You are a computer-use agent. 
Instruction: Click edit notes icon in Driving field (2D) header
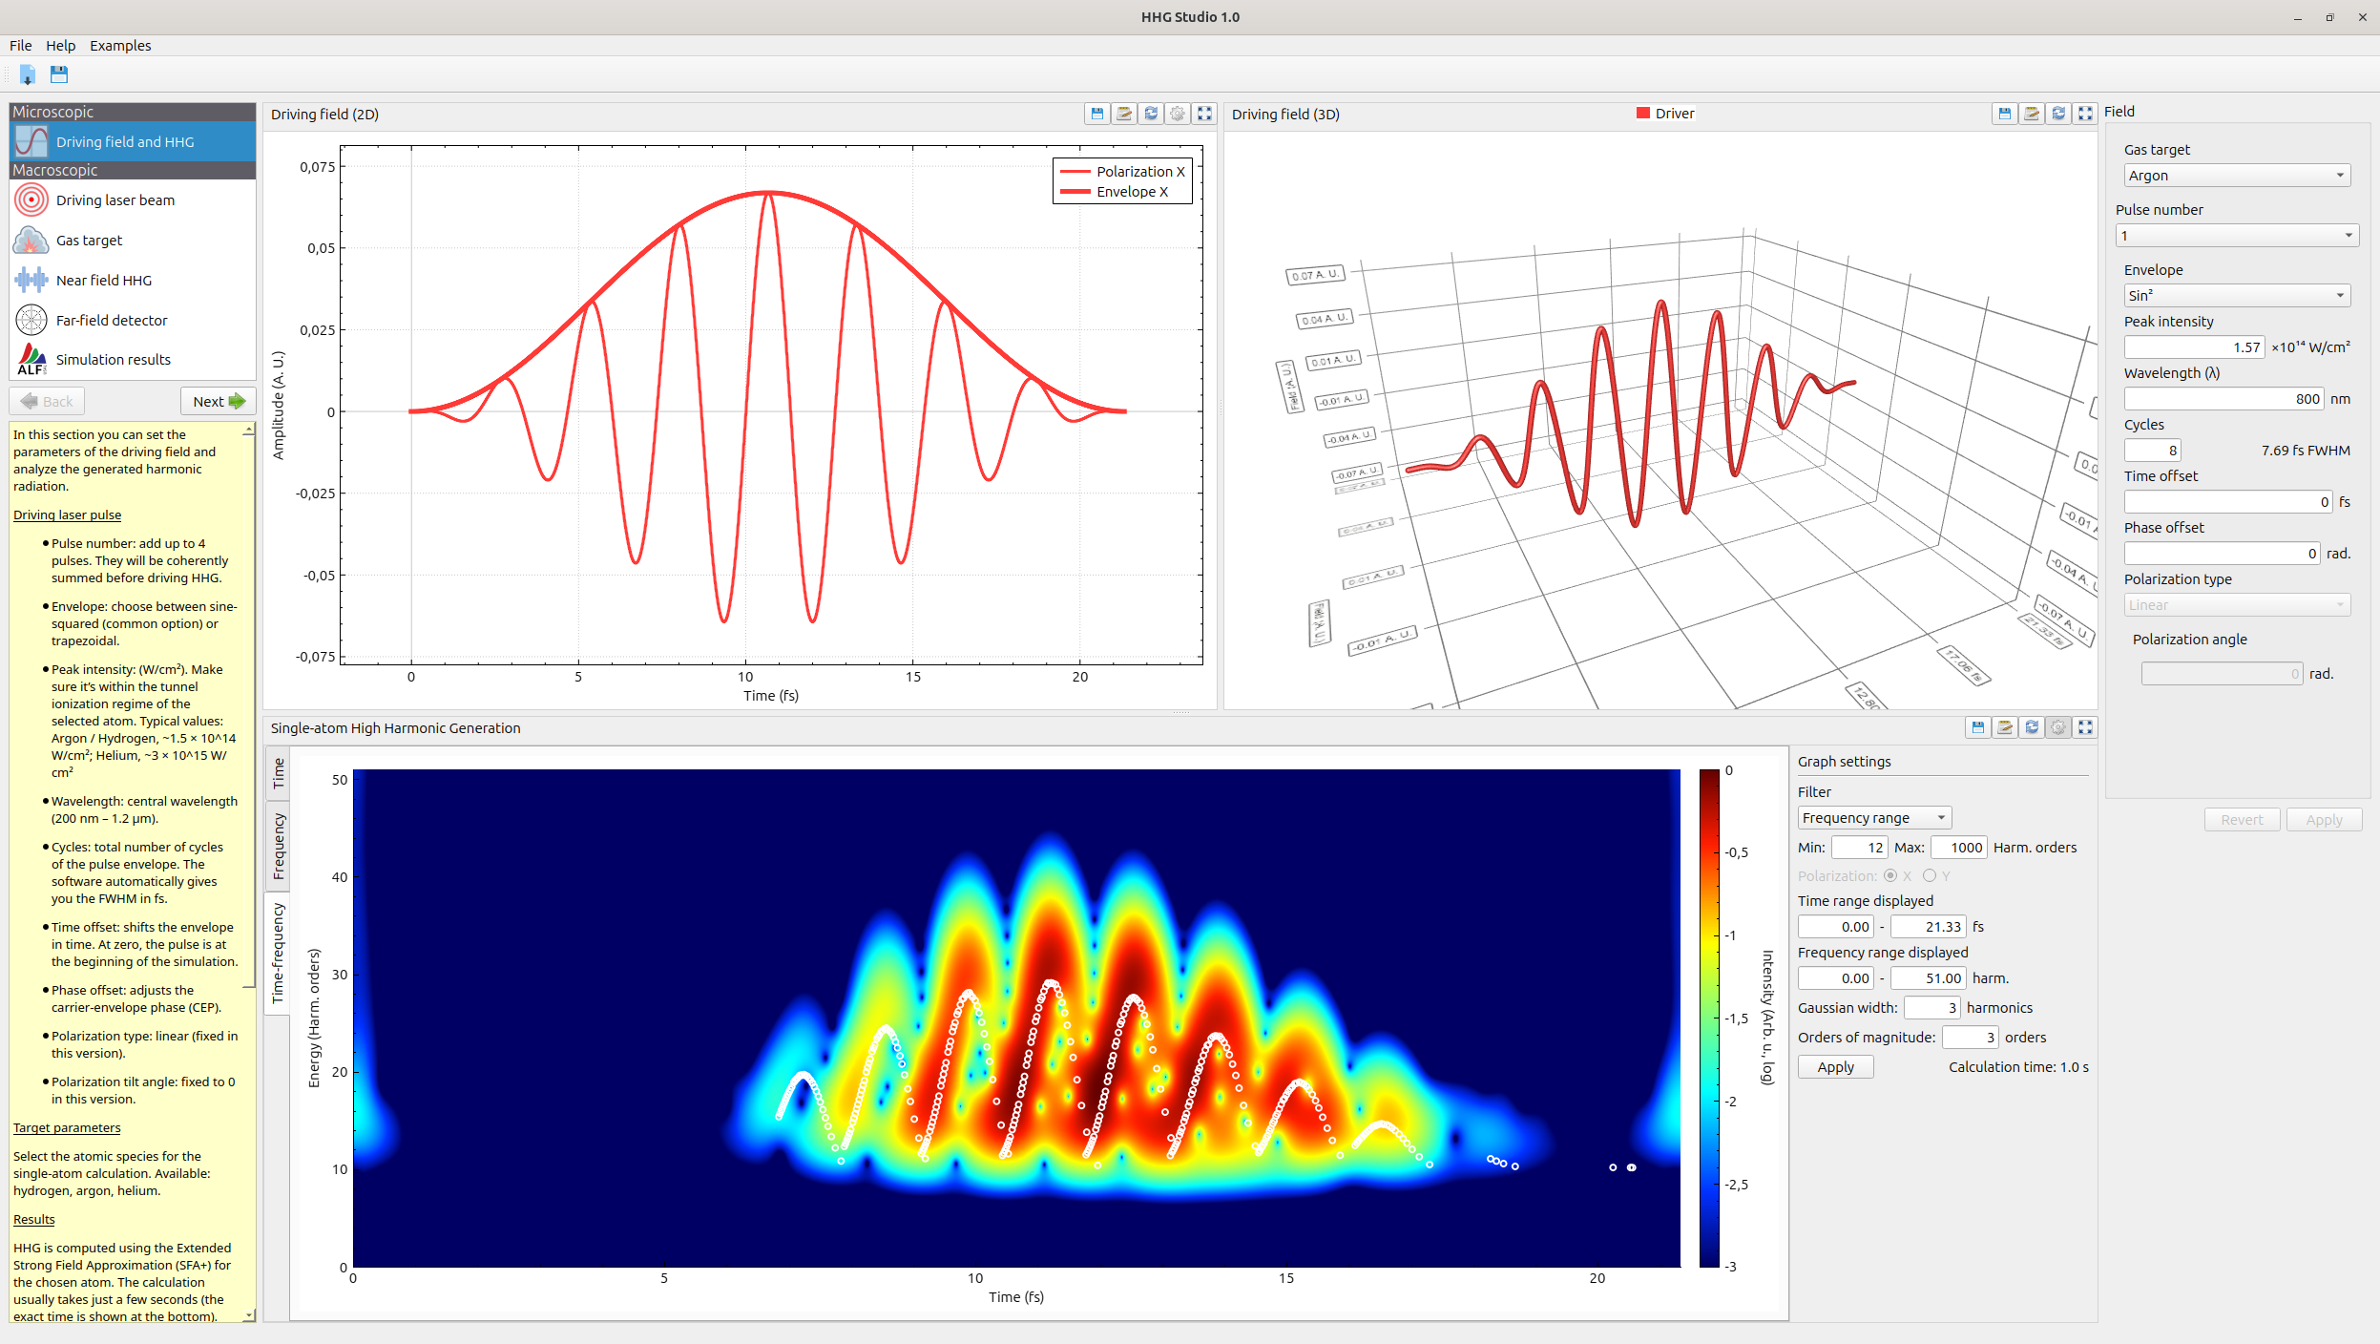coord(1124,114)
